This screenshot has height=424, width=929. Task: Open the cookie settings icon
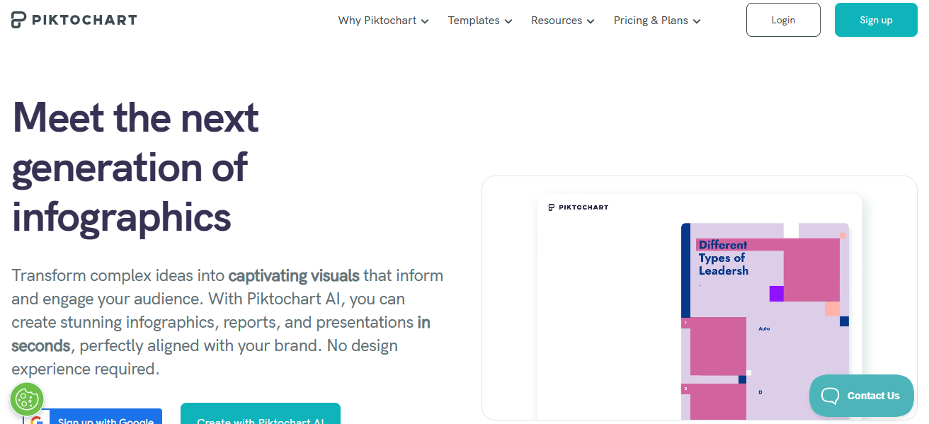27,399
